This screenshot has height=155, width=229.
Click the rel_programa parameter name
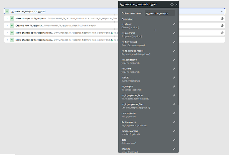[128, 33]
